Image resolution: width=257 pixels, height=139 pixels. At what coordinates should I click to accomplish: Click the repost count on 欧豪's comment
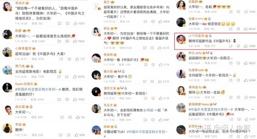click(x=38, y=41)
